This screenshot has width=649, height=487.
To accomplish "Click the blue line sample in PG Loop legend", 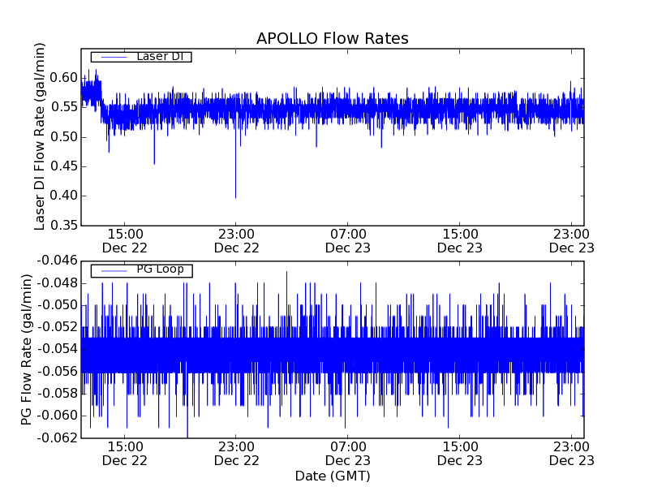I will pos(112,270).
